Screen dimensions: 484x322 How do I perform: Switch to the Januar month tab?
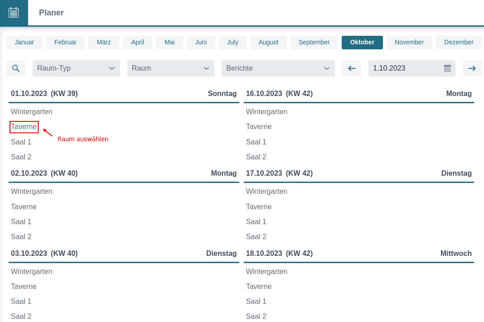pos(24,42)
